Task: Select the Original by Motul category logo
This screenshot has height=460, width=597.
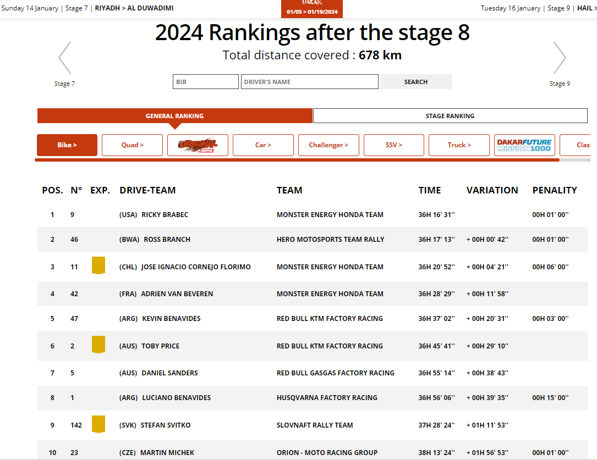Action: point(198,145)
